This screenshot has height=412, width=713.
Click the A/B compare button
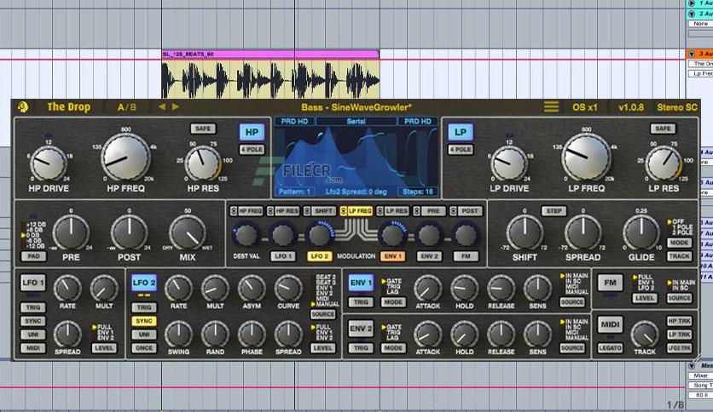coord(127,107)
